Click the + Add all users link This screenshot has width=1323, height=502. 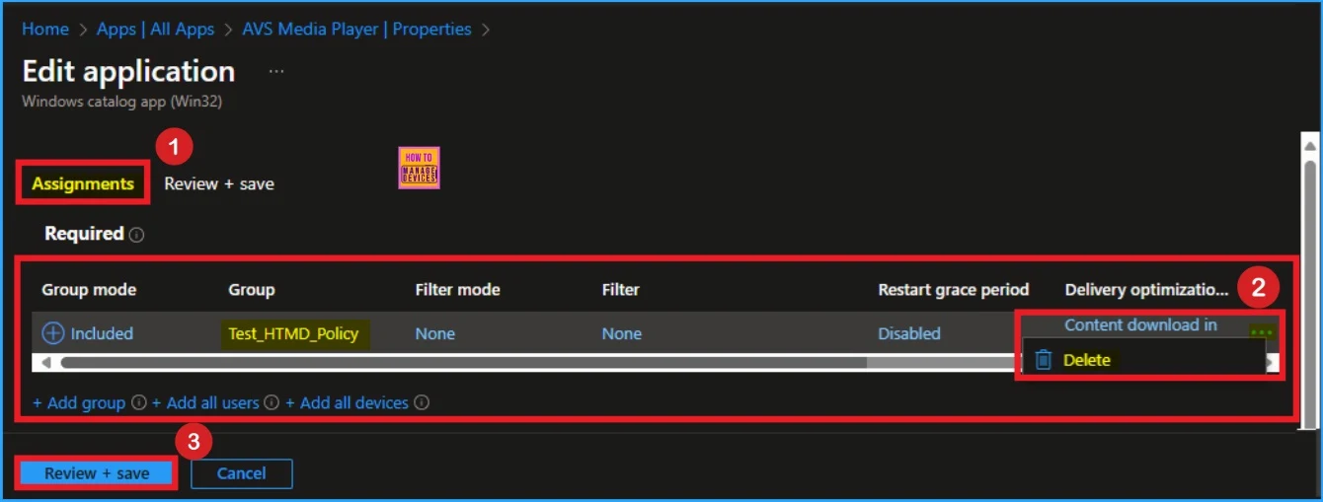(x=205, y=402)
